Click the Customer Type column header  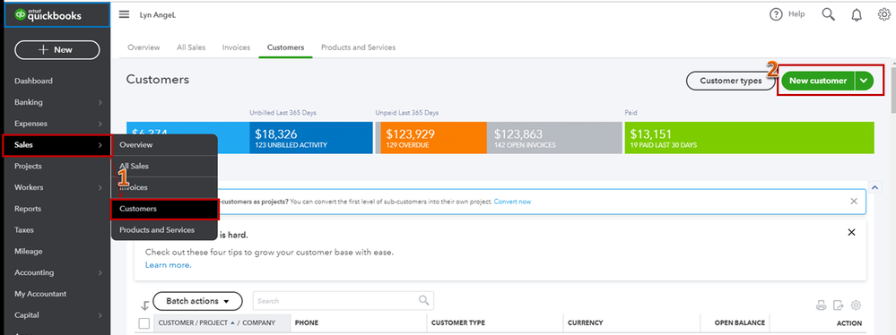[458, 323]
